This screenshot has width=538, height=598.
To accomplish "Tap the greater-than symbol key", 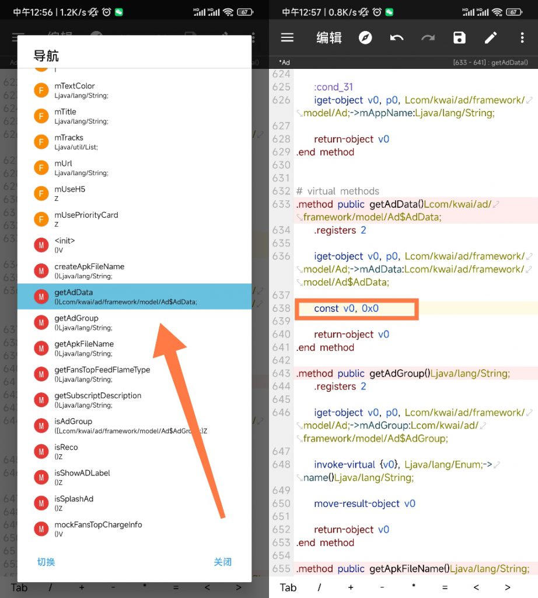I will (508, 587).
